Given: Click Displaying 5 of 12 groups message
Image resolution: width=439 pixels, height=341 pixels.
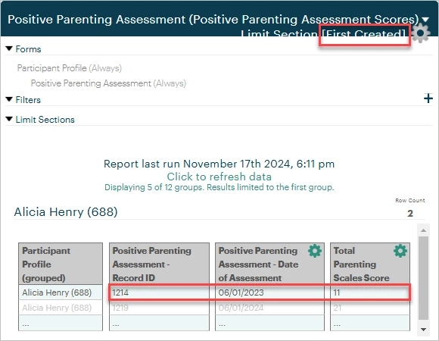Looking at the screenshot, I should point(219,187).
